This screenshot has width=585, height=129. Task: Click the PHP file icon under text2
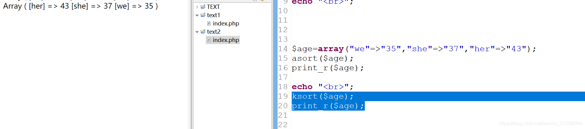coord(209,40)
